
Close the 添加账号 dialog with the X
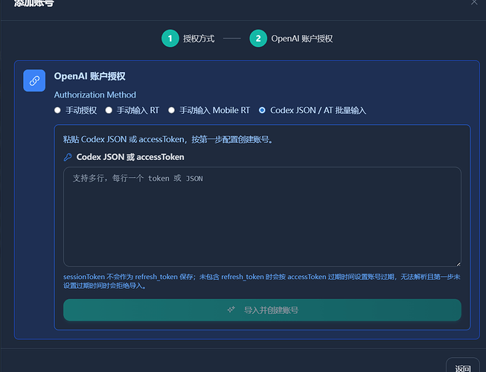(474, 2)
